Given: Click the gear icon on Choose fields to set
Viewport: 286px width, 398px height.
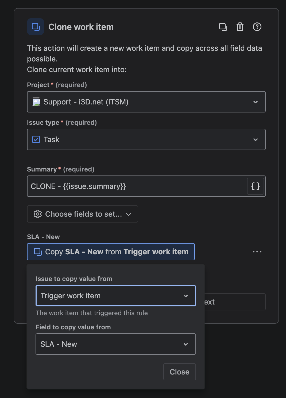Looking at the screenshot, I should 38,214.
